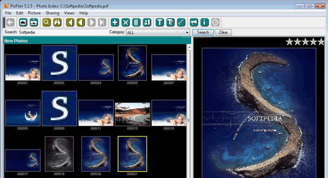Select thumbnail 000005
The image size is (328, 178).
click(132, 63)
